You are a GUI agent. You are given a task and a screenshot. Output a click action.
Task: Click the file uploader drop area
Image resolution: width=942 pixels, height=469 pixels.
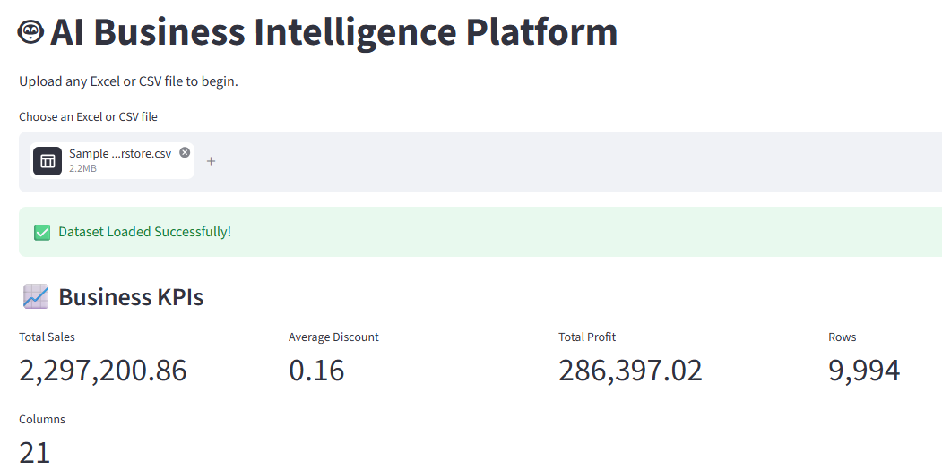(x=480, y=162)
